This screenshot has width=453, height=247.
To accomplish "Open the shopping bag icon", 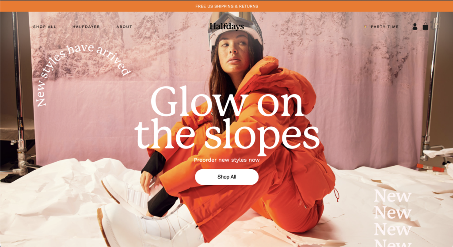I will point(426,27).
